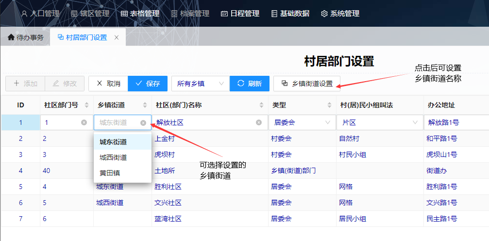This screenshot has width=489, height=241.
Task: Sort by 乡镇街道 column sort arrows
Action: 145,105
